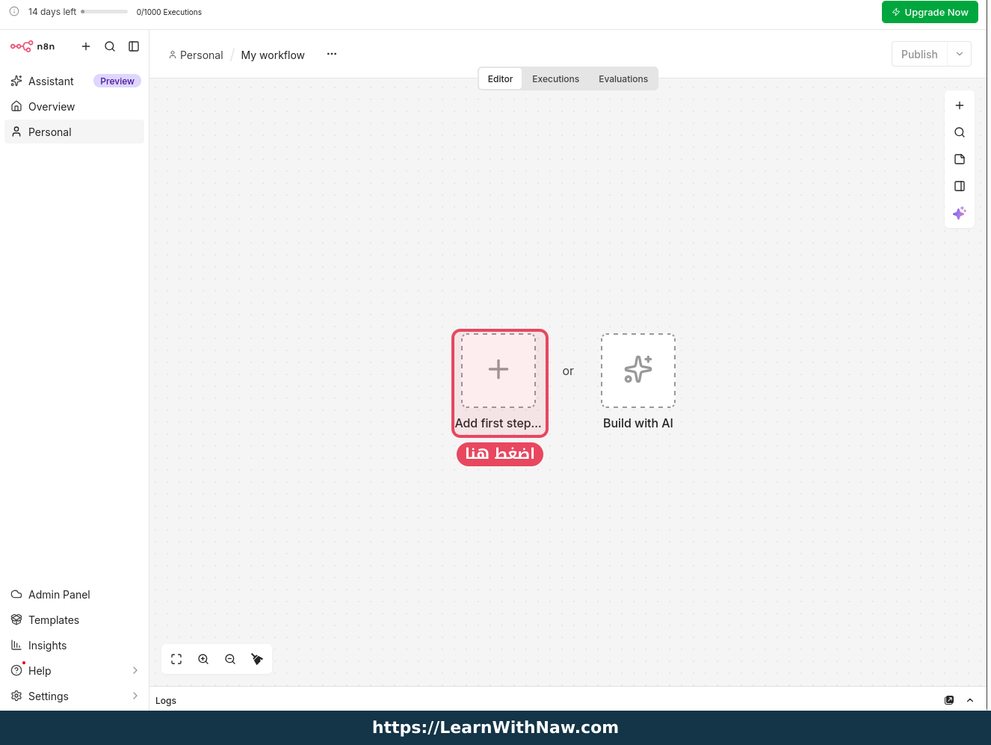This screenshot has width=991, height=745.
Task: Click the executions usage progress bar
Action: click(105, 12)
